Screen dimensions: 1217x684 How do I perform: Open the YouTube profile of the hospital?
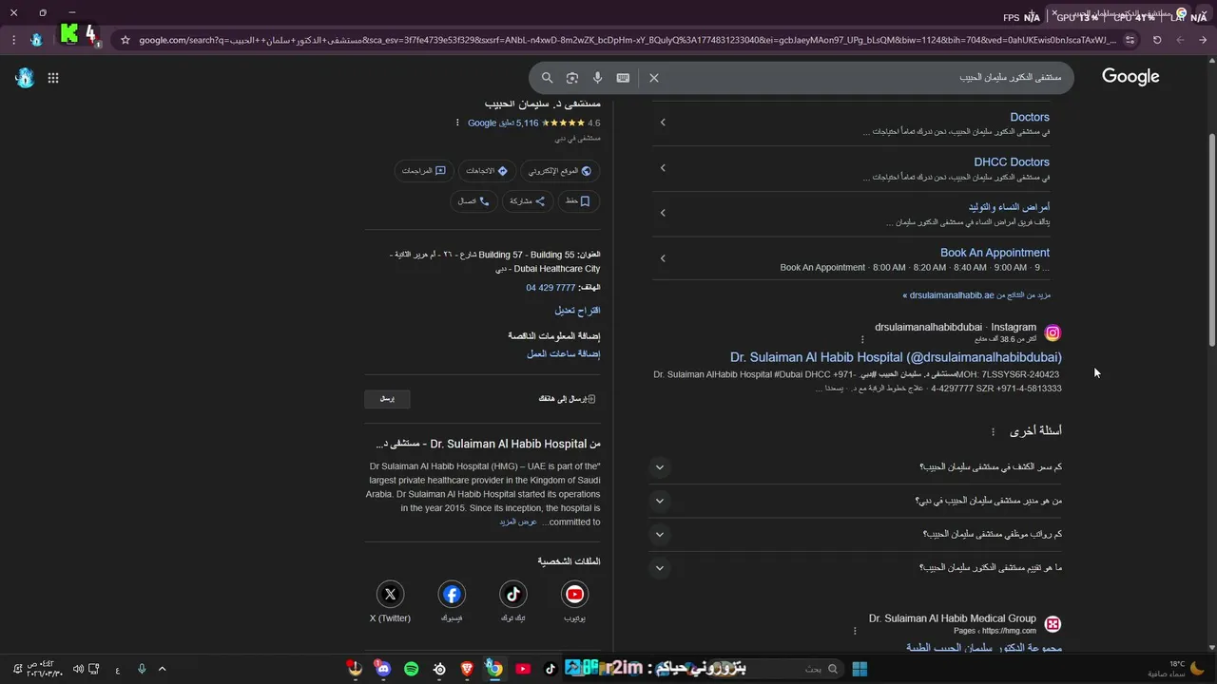click(574, 595)
